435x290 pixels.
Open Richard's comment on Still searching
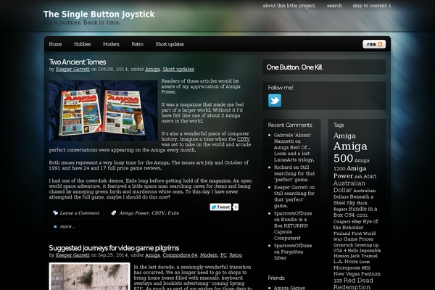(x=294, y=173)
